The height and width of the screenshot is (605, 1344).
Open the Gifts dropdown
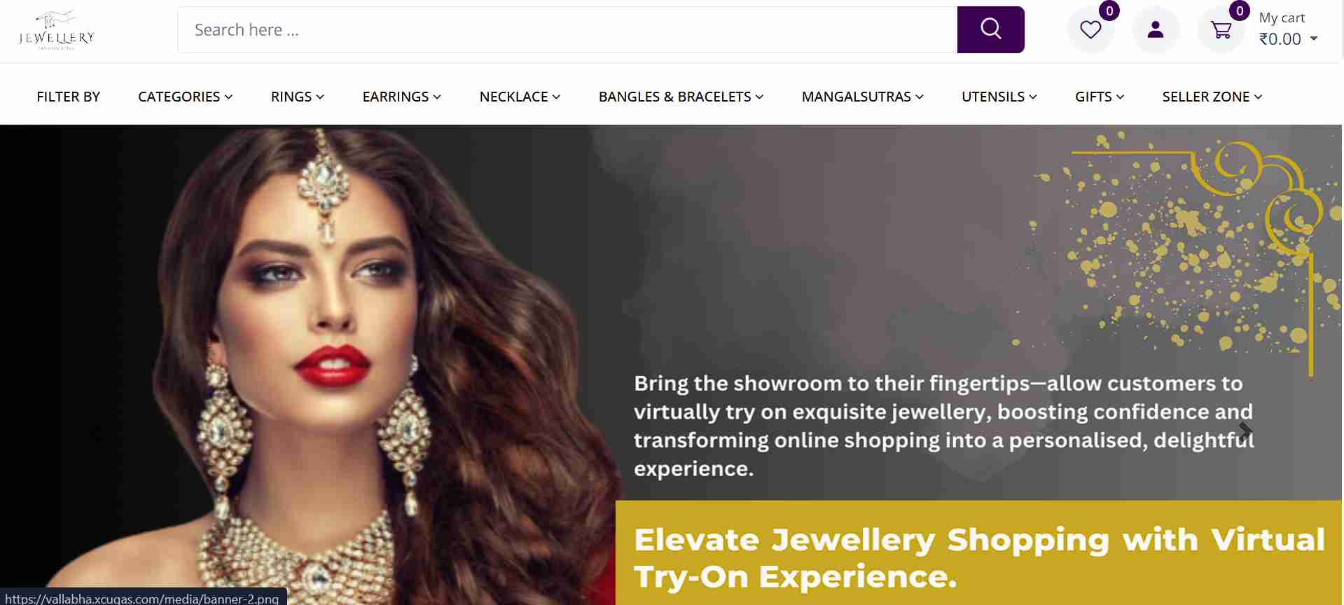coord(1099,97)
